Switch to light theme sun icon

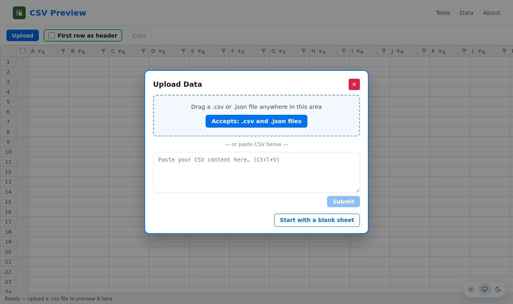tap(471, 289)
